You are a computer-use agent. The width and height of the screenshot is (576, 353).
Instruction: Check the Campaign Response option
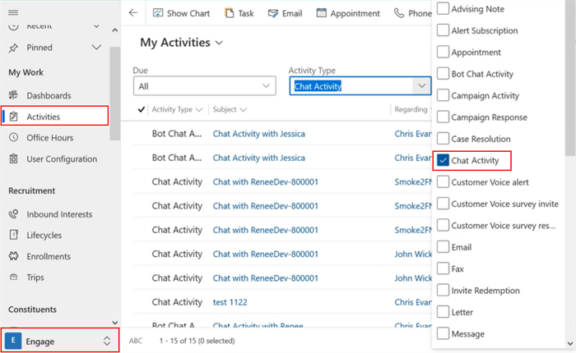tap(443, 117)
